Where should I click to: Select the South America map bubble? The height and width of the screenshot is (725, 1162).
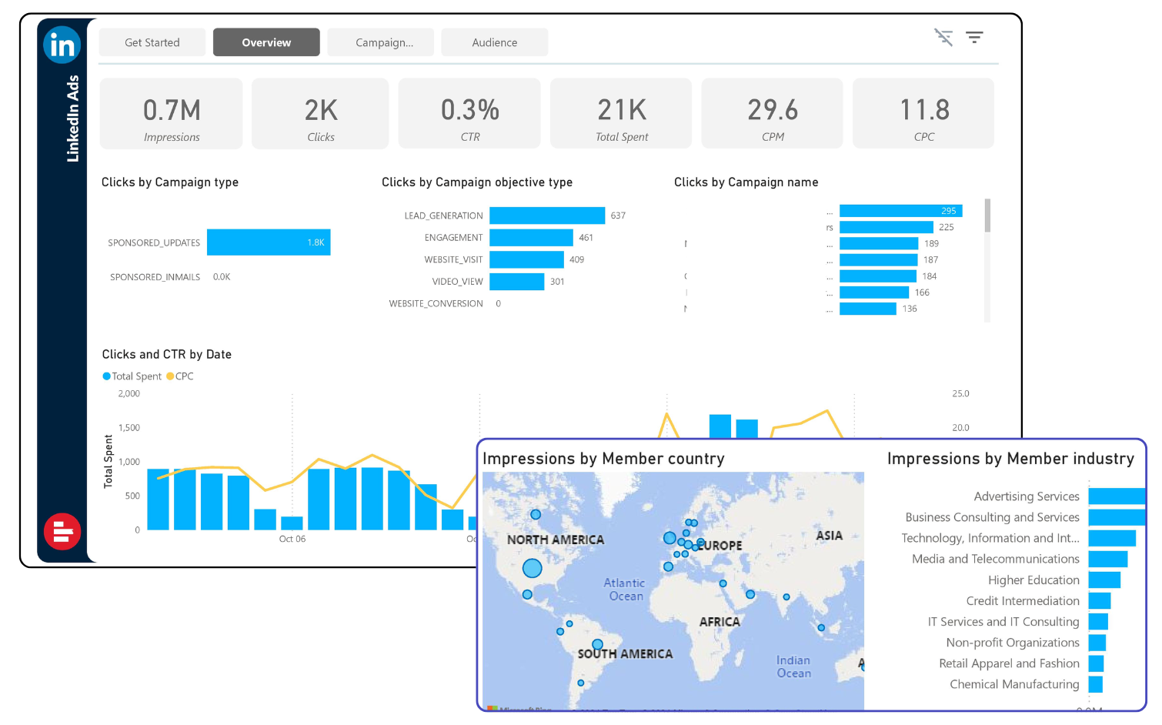tap(597, 644)
